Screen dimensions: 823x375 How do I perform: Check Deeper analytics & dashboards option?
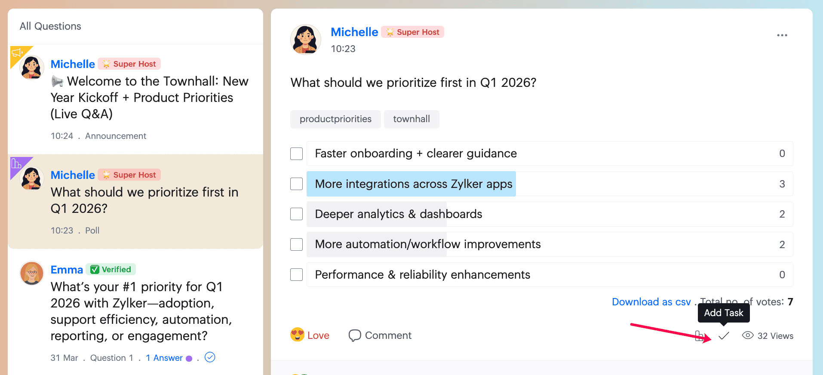(x=297, y=214)
